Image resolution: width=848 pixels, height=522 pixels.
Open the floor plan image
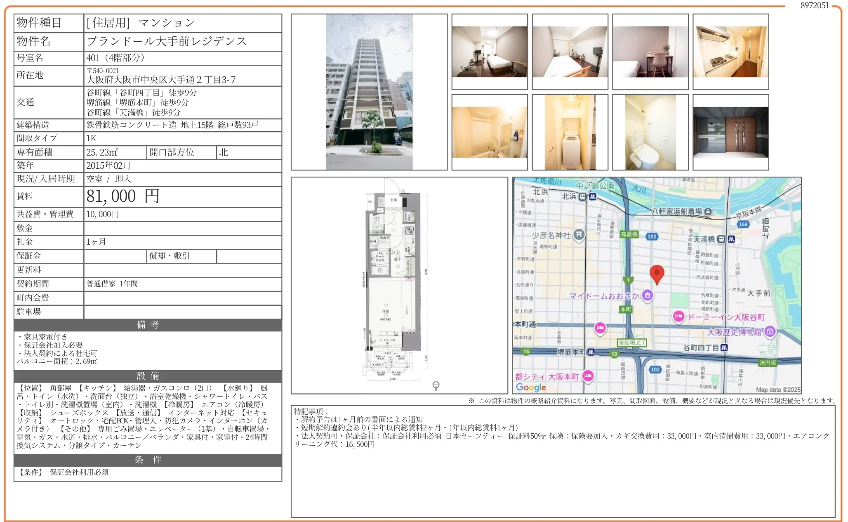point(398,285)
